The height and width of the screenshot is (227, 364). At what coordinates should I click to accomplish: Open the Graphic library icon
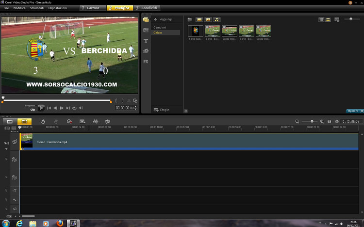pyautogui.click(x=146, y=51)
